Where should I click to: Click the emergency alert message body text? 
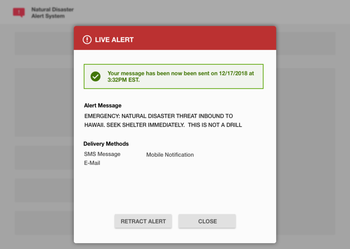pos(163,121)
